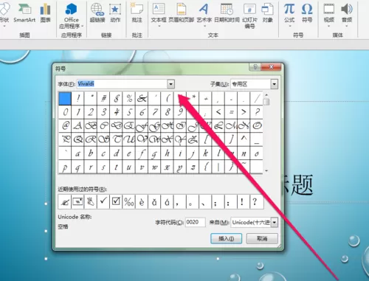Image resolution: width=369 pixels, height=281 pixels.
Task: Open the Video (视频) media icon
Action: (x=329, y=10)
